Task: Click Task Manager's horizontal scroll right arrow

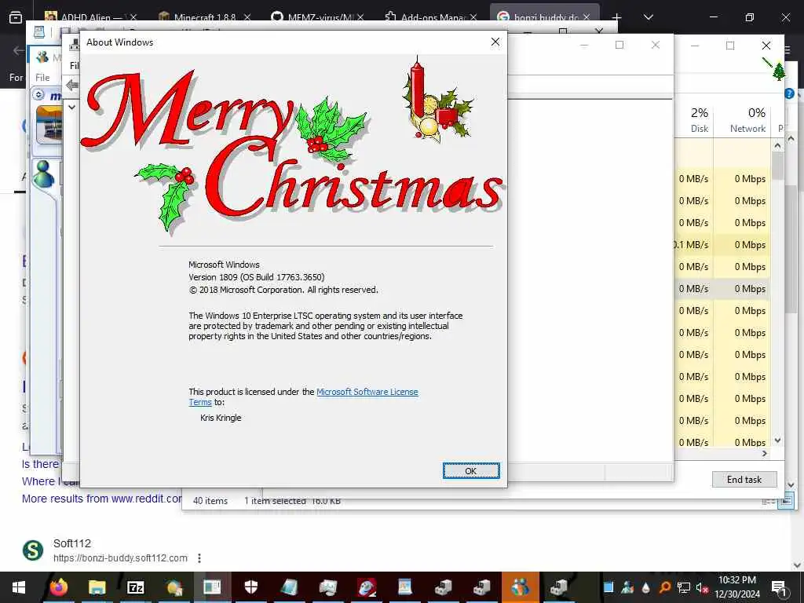Action: (x=765, y=453)
